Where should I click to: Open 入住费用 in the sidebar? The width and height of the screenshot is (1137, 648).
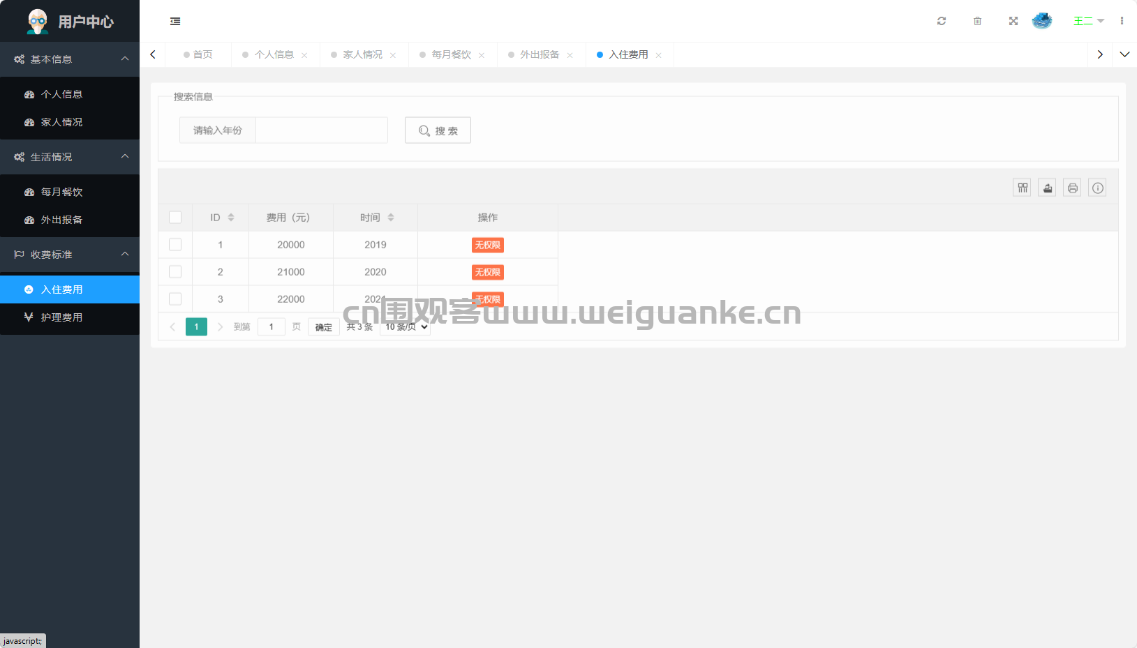tap(70, 289)
